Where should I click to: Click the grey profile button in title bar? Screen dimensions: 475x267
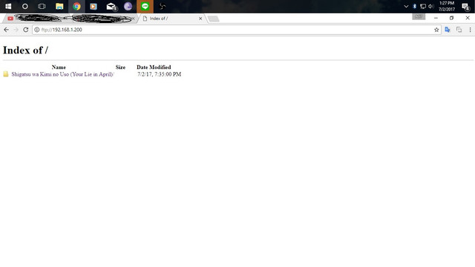[419, 16]
